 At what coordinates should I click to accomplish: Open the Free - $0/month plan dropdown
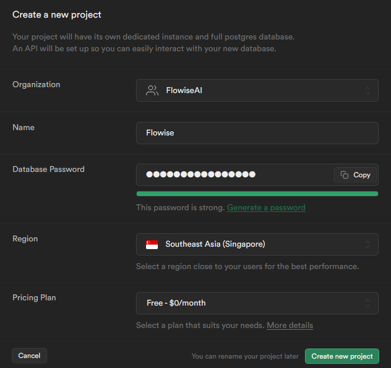pyautogui.click(x=257, y=303)
